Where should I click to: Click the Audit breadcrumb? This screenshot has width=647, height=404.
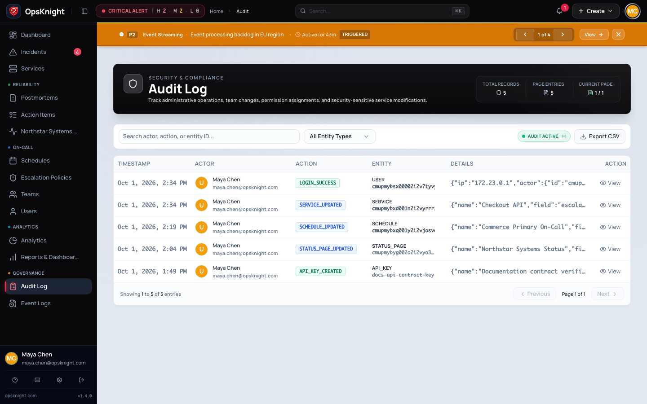(243, 11)
